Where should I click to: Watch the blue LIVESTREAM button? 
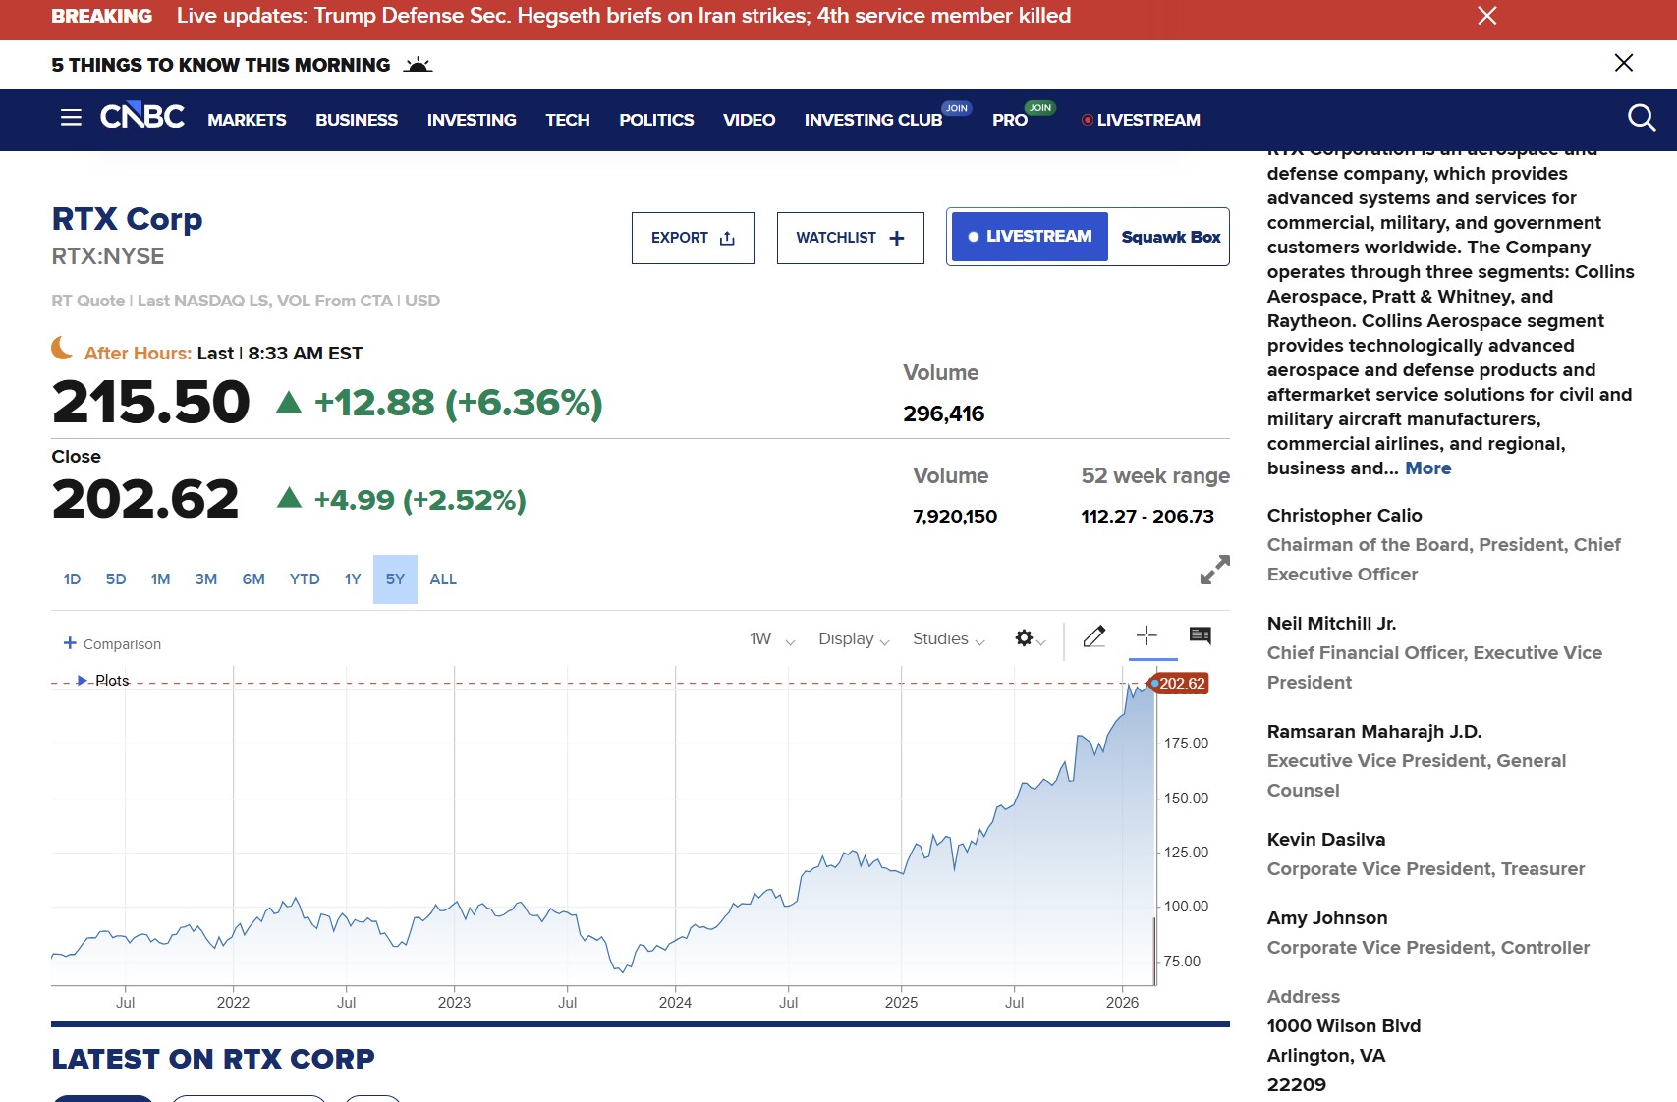[1030, 237]
